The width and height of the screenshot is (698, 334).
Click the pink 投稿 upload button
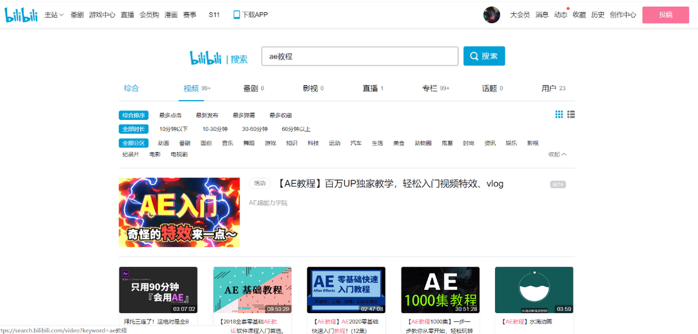[x=665, y=15]
